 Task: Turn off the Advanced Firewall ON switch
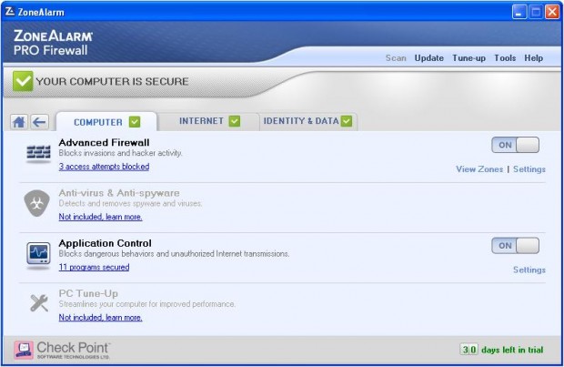[x=515, y=145]
